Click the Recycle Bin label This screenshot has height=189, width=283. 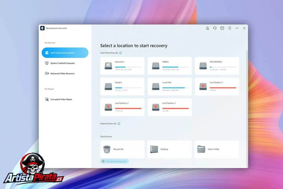point(118,149)
